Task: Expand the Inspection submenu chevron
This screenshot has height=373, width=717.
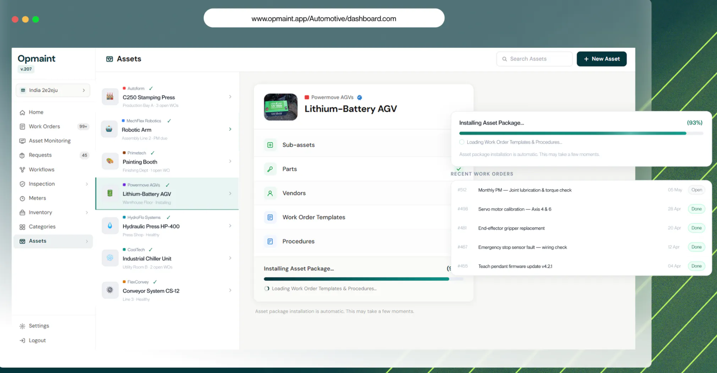Action: tap(87, 184)
